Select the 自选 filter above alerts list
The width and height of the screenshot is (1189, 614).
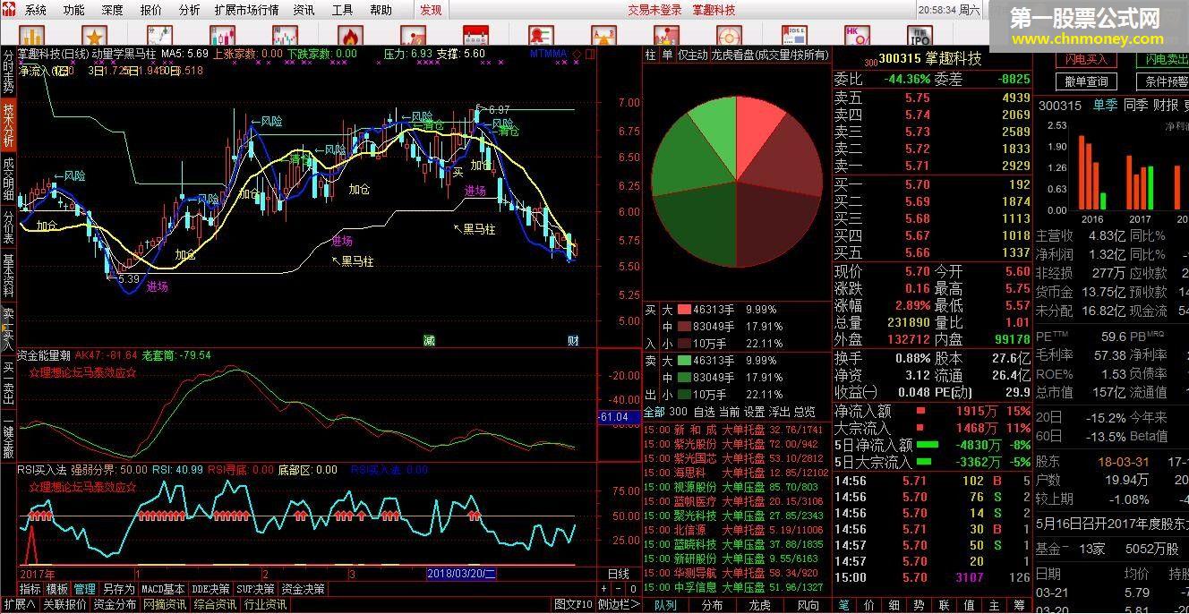pyautogui.click(x=705, y=412)
